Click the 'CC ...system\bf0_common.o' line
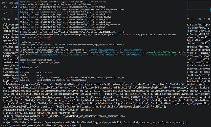The width and height of the screenshot is (211, 127). pyautogui.click(x=62, y=30)
